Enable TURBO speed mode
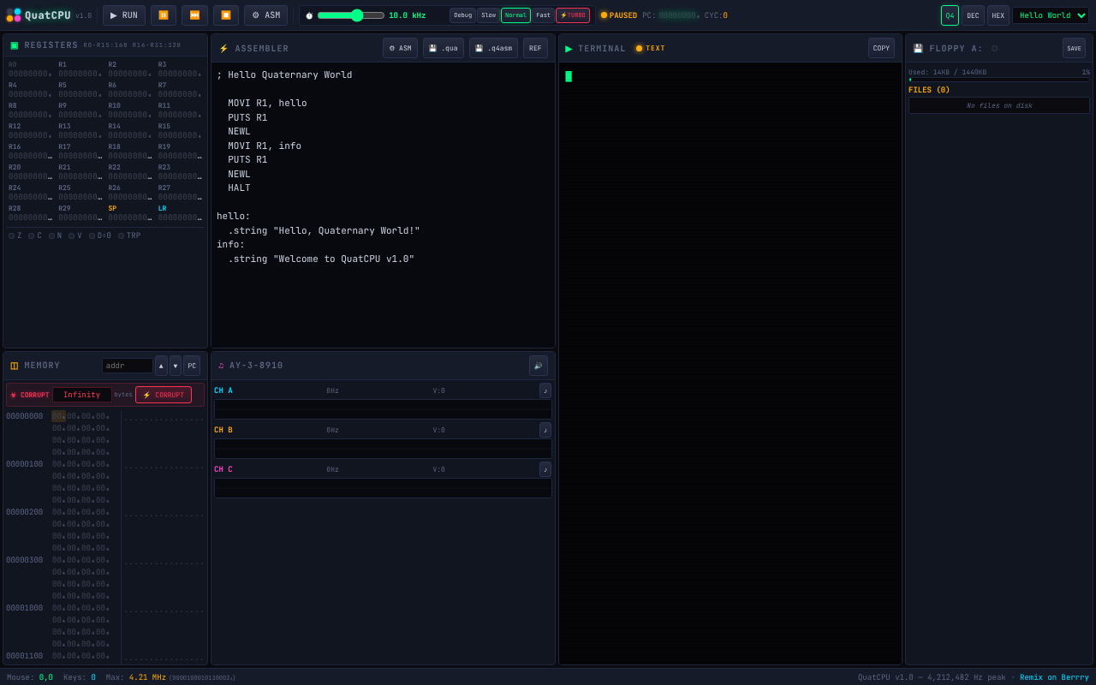This screenshot has height=685, width=1096. (573, 15)
